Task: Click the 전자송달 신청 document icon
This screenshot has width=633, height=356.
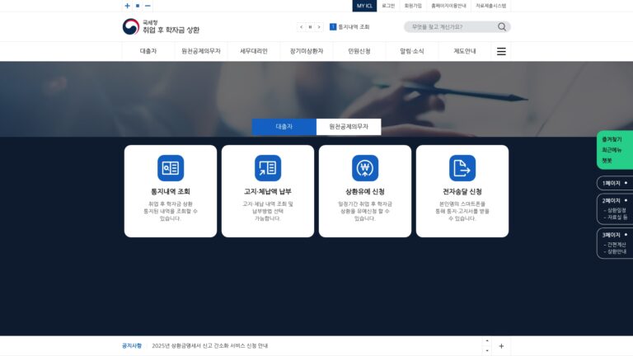Action: pos(462,168)
